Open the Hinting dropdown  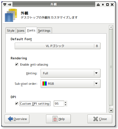pos(71,73)
